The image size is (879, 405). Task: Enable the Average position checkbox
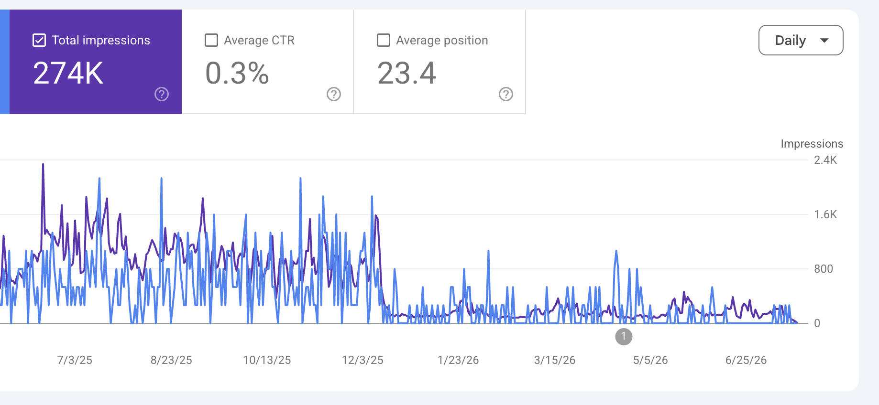(x=384, y=40)
